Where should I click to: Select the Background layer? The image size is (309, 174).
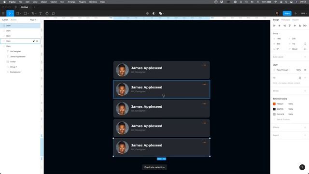(x=15, y=72)
